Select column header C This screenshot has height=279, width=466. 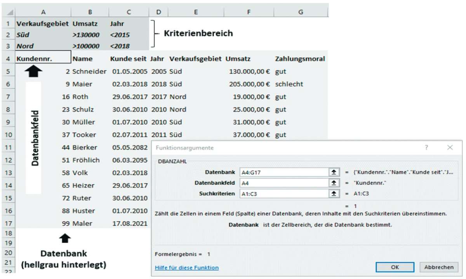129,12
